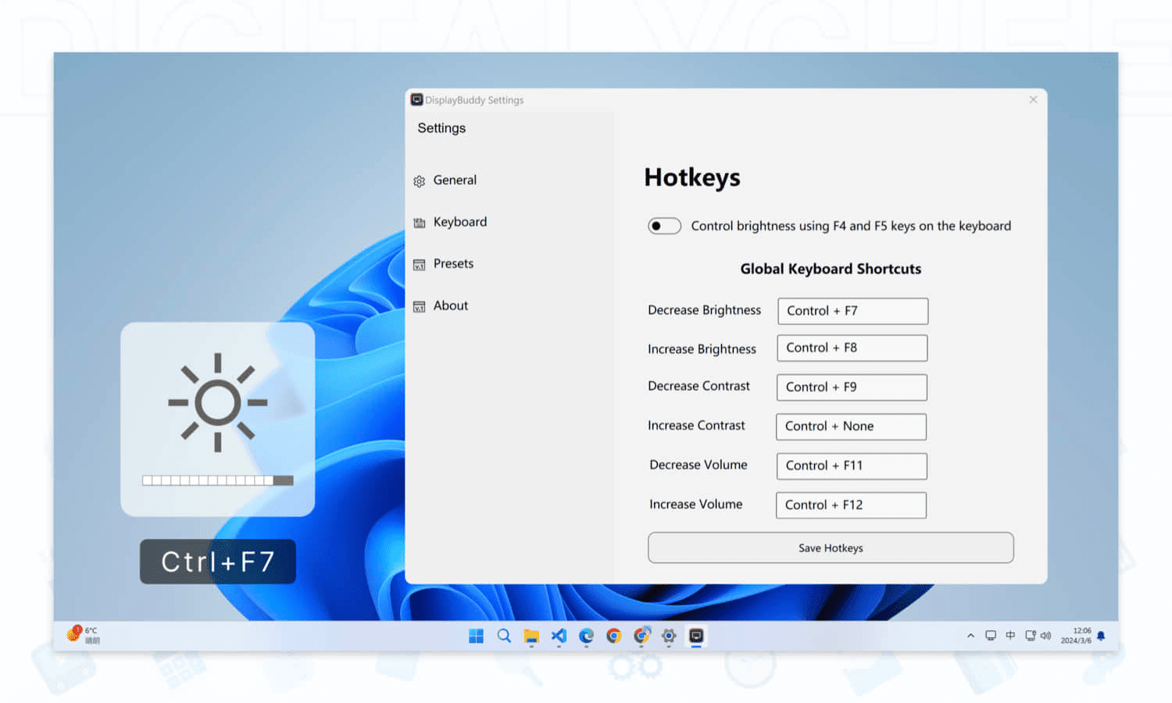Open the Increase Contrast shortcut field showing Control + None
This screenshot has width=1172, height=703.
point(850,426)
